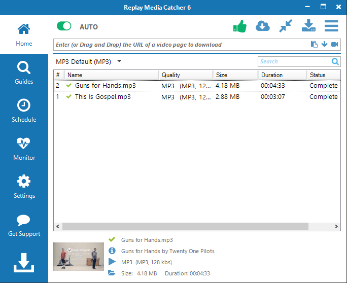Click the video camera icon in URL bar

point(335,45)
